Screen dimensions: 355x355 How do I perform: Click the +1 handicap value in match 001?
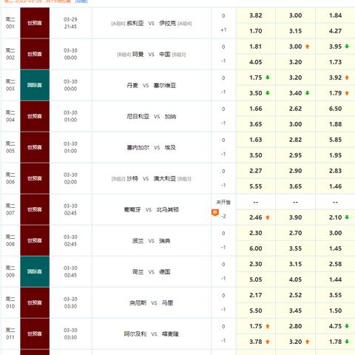tap(223, 30)
